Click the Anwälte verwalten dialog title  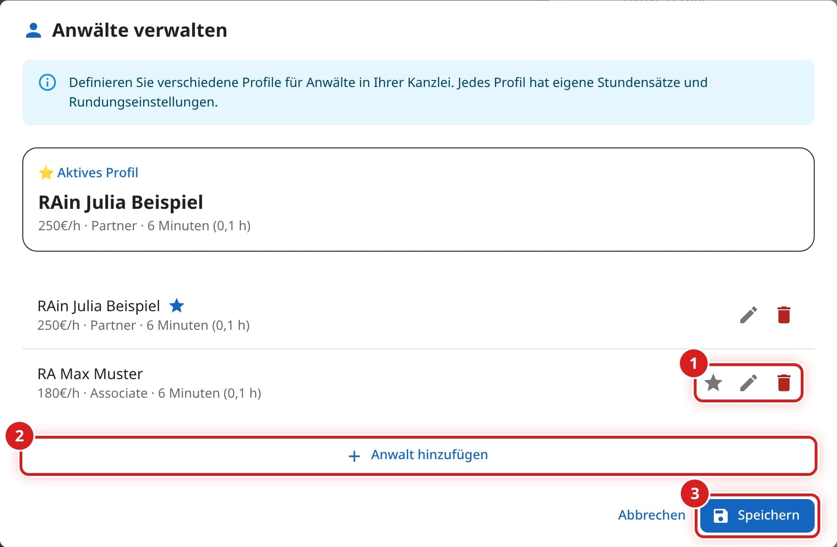(x=139, y=30)
